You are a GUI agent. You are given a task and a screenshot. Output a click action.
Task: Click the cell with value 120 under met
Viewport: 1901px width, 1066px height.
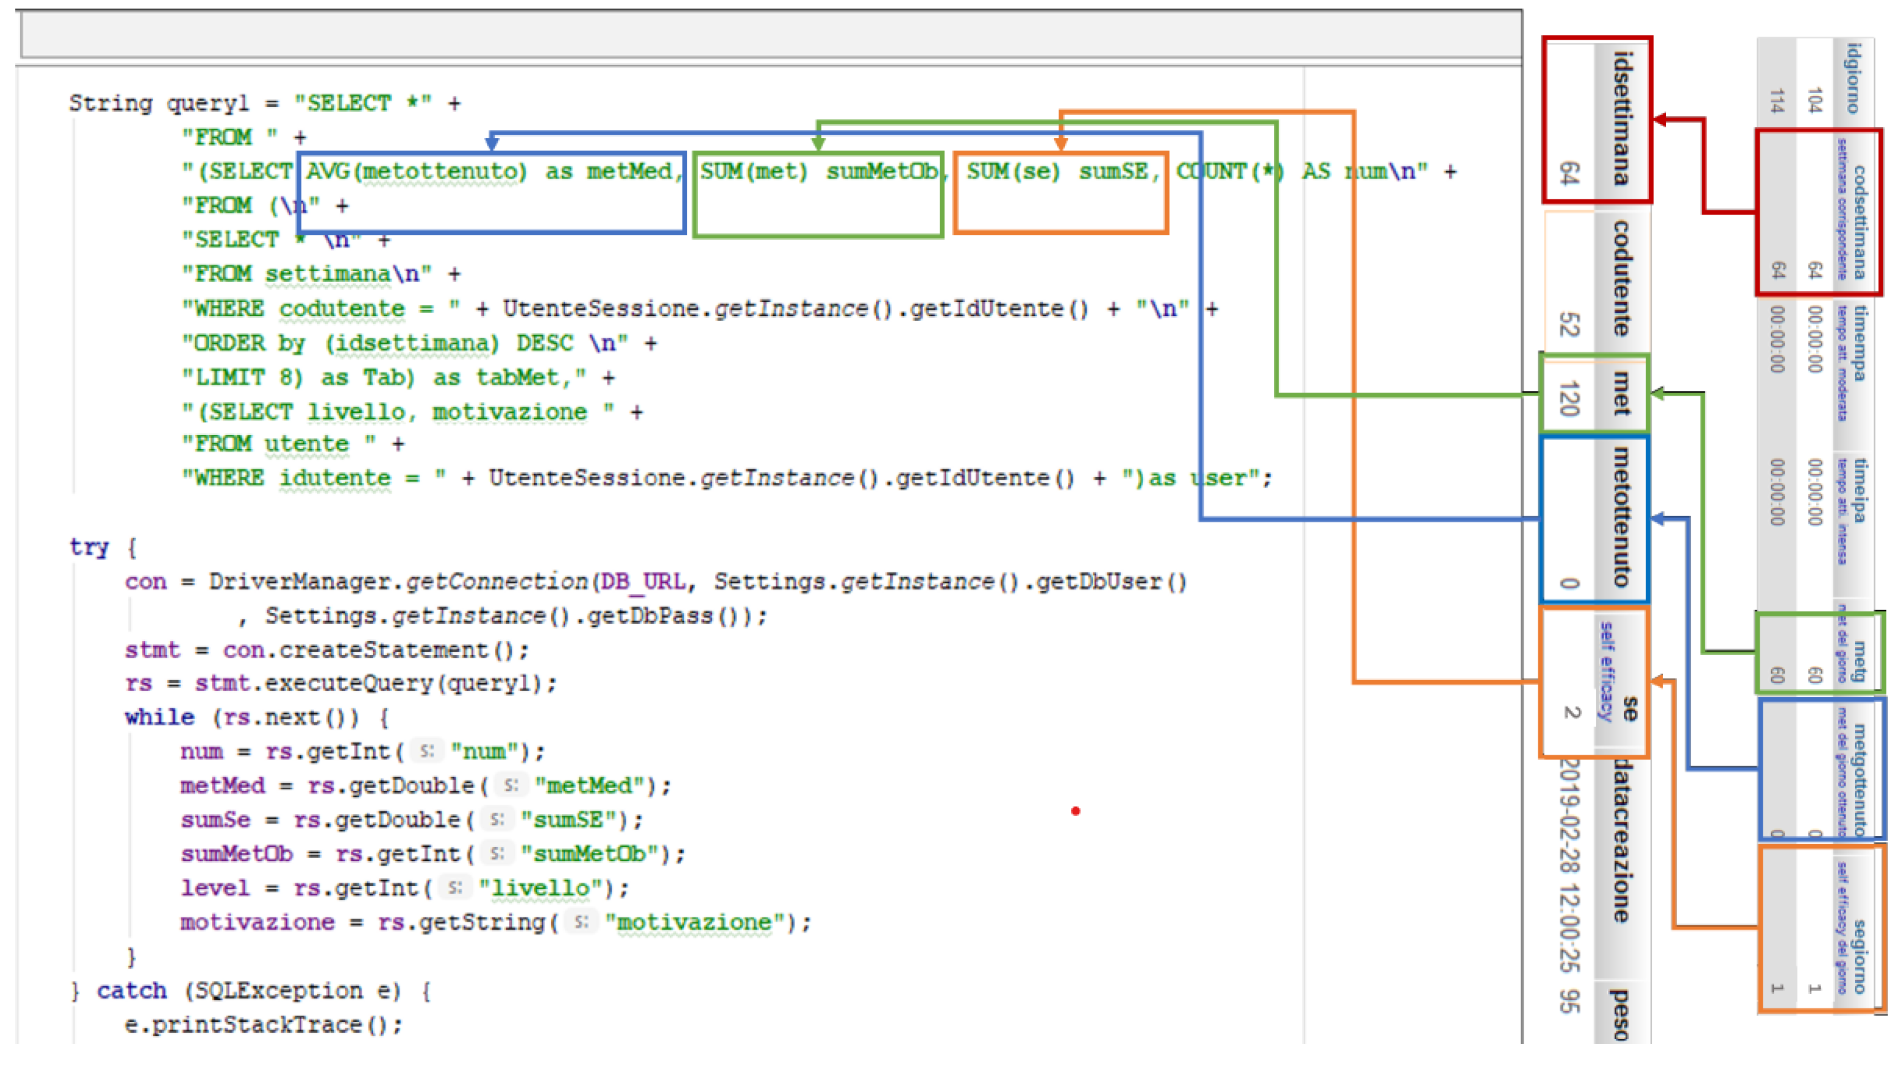point(1569,398)
